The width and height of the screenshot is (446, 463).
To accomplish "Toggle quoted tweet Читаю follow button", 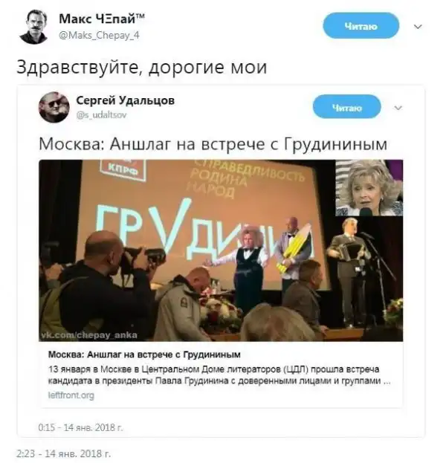I will (346, 108).
